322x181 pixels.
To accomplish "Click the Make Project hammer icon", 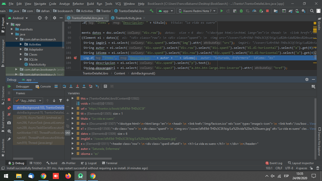I will pos(151,11).
